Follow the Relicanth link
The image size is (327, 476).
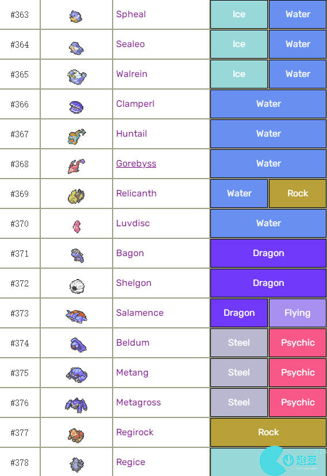(x=136, y=194)
